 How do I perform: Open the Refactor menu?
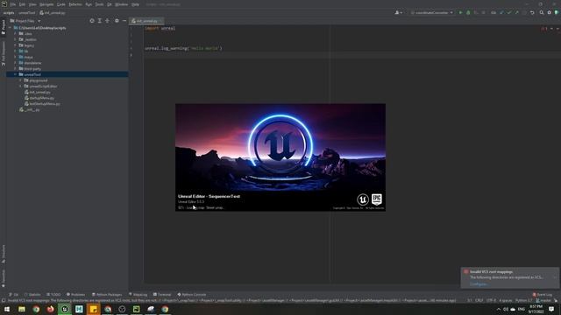[x=75, y=4]
